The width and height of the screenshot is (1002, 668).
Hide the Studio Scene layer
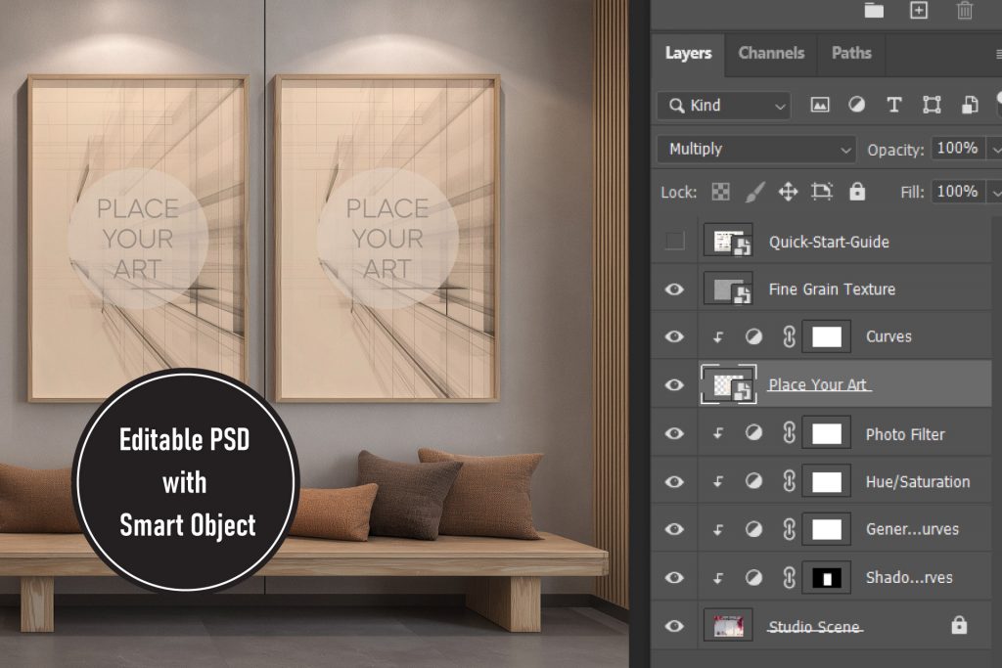coord(674,626)
